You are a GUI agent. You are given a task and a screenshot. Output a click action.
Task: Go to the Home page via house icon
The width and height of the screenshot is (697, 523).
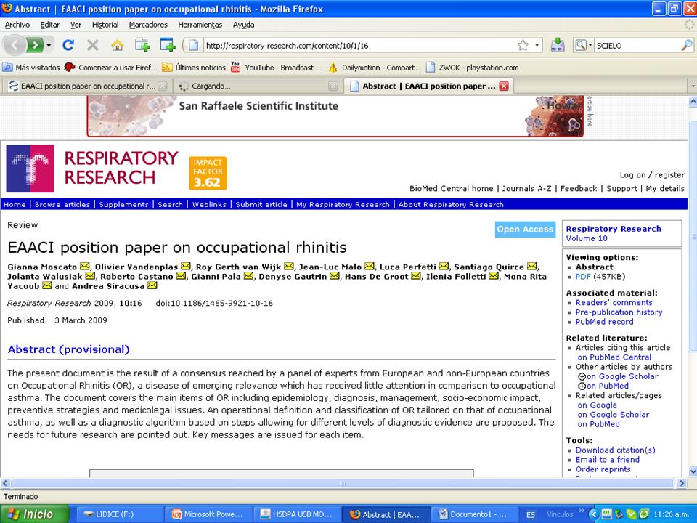(118, 45)
